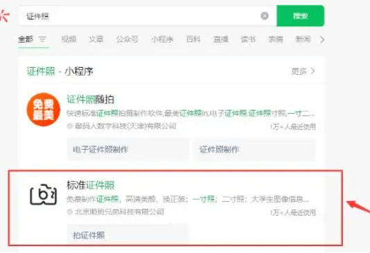370x253 pixels.
Task: Open the 标准证件照 mini program title
Action: [x=91, y=185]
